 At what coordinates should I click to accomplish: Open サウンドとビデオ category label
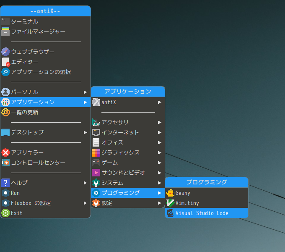tap(123, 173)
